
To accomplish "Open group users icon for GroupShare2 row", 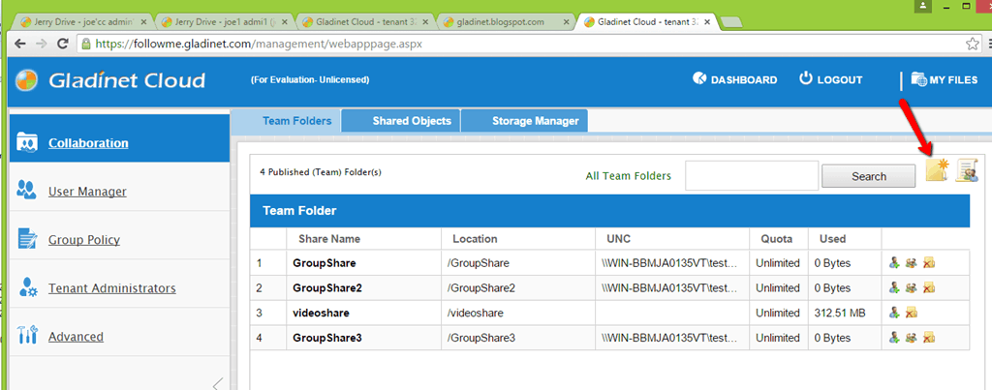I will click(x=911, y=287).
